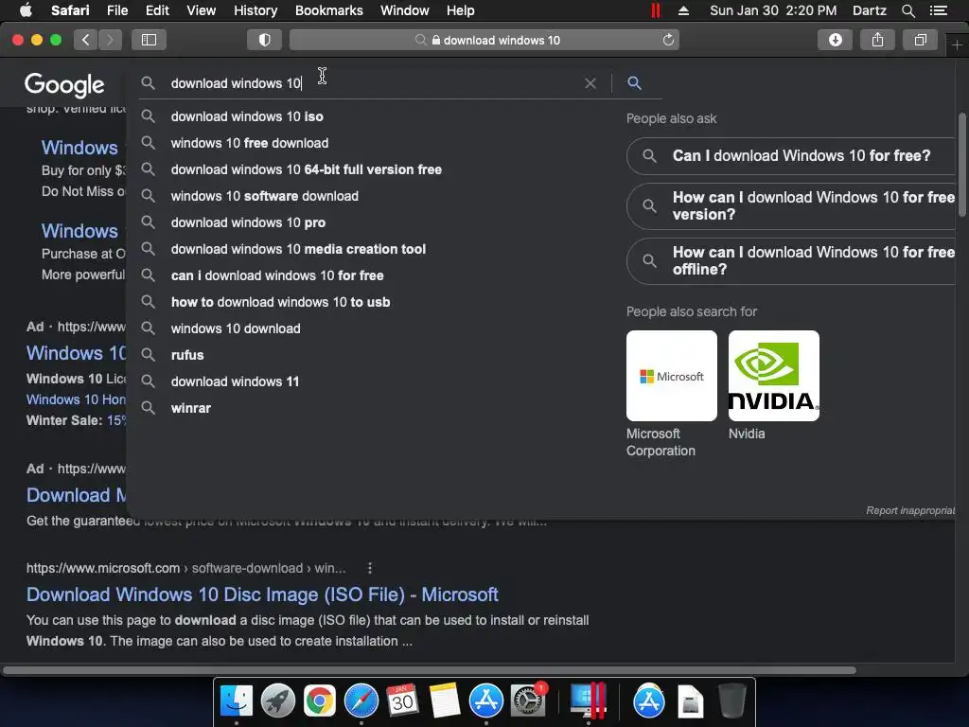Open the privacy report shield icon
The image size is (969, 727).
point(265,40)
